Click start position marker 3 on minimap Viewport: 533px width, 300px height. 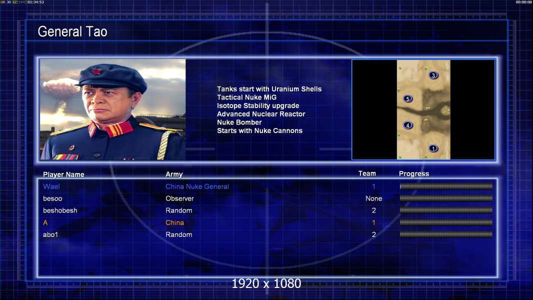click(x=433, y=75)
